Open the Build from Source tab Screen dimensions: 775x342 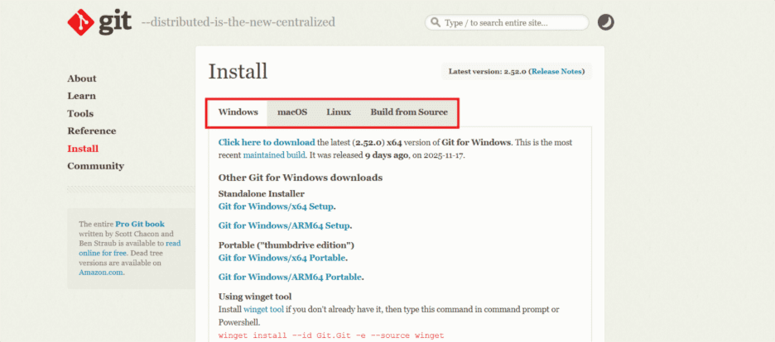409,112
